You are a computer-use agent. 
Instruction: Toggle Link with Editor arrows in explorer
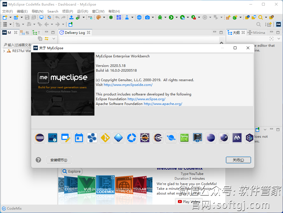coord(47,38)
